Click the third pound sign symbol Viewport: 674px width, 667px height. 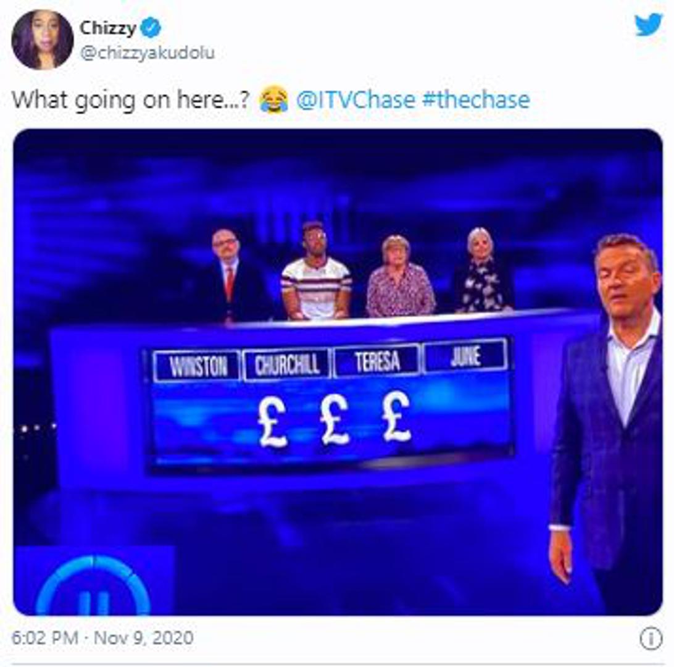396,417
